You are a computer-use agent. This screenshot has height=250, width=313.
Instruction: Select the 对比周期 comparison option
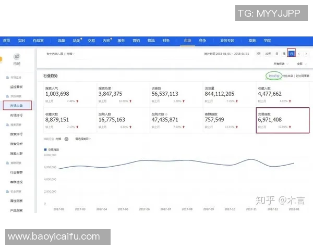point(302,76)
